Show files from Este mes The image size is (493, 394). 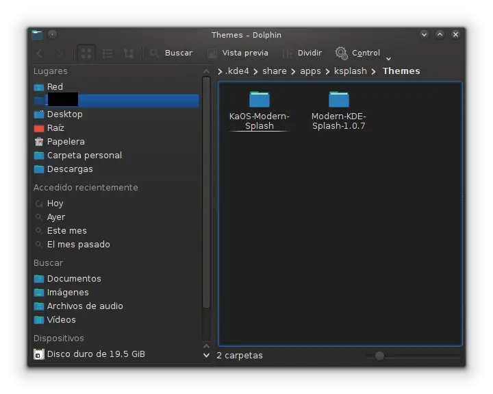click(x=116, y=231)
